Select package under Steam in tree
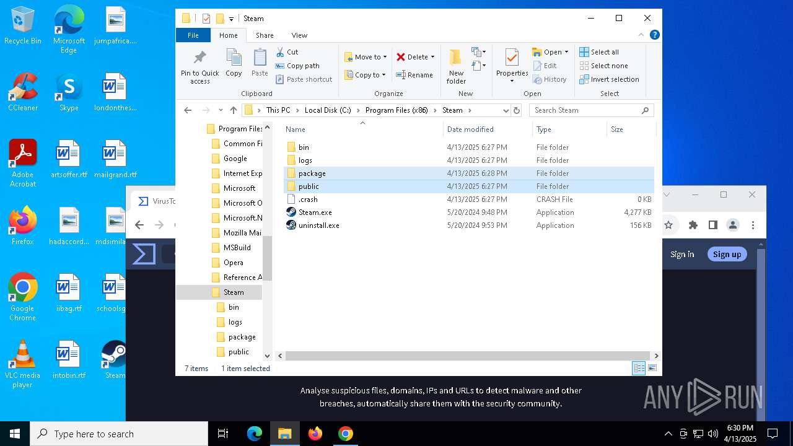The width and height of the screenshot is (793, 446). coord(242,337)
